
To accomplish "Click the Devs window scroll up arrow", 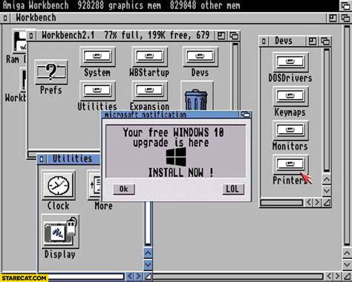I will click(x=327, y=179).
